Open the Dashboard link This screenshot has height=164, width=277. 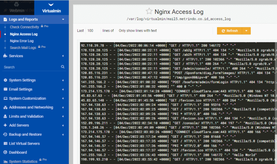(x=18, y=152)
